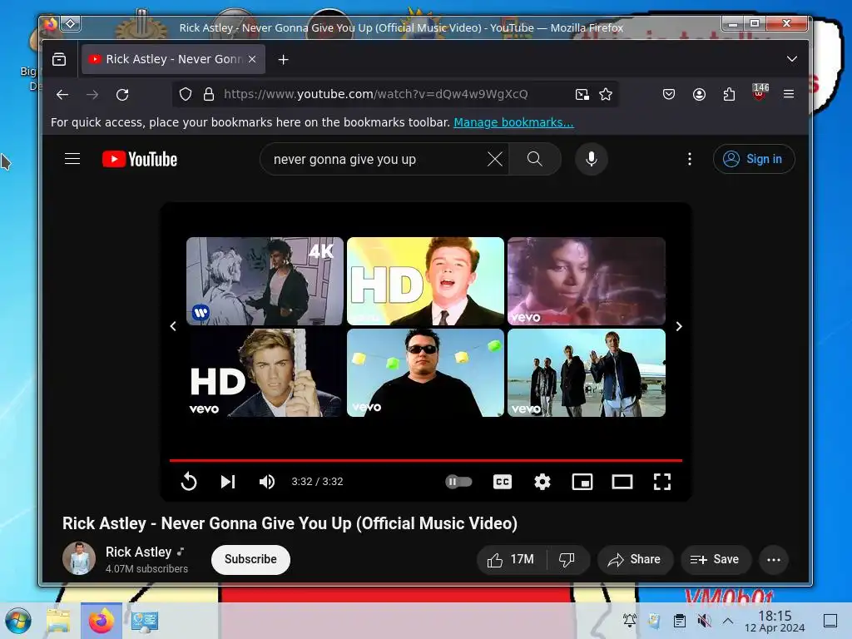Image resolution: width=852 pixels, height=639 pixels.
Task: Enable miniplayer mode
Action: point(582,482)
